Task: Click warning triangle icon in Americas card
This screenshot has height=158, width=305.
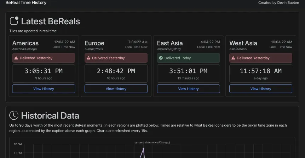Action: 16,58
